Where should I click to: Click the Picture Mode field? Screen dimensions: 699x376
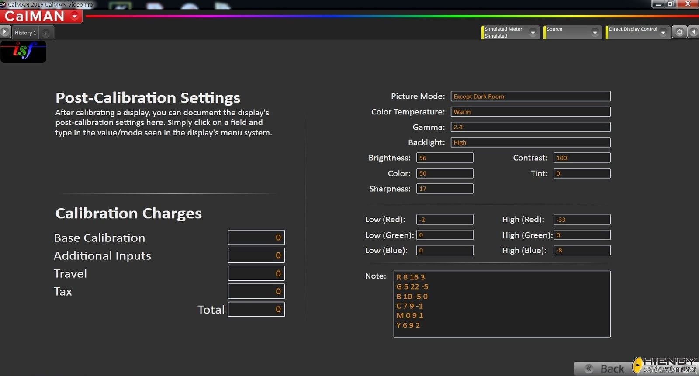click(530, 97)
